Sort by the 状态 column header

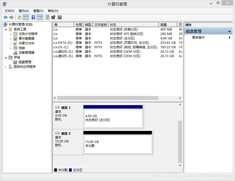point(134,25)
